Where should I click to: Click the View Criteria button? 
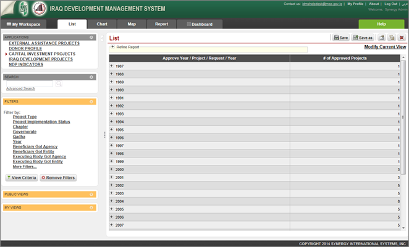click(x=22, y=178)
